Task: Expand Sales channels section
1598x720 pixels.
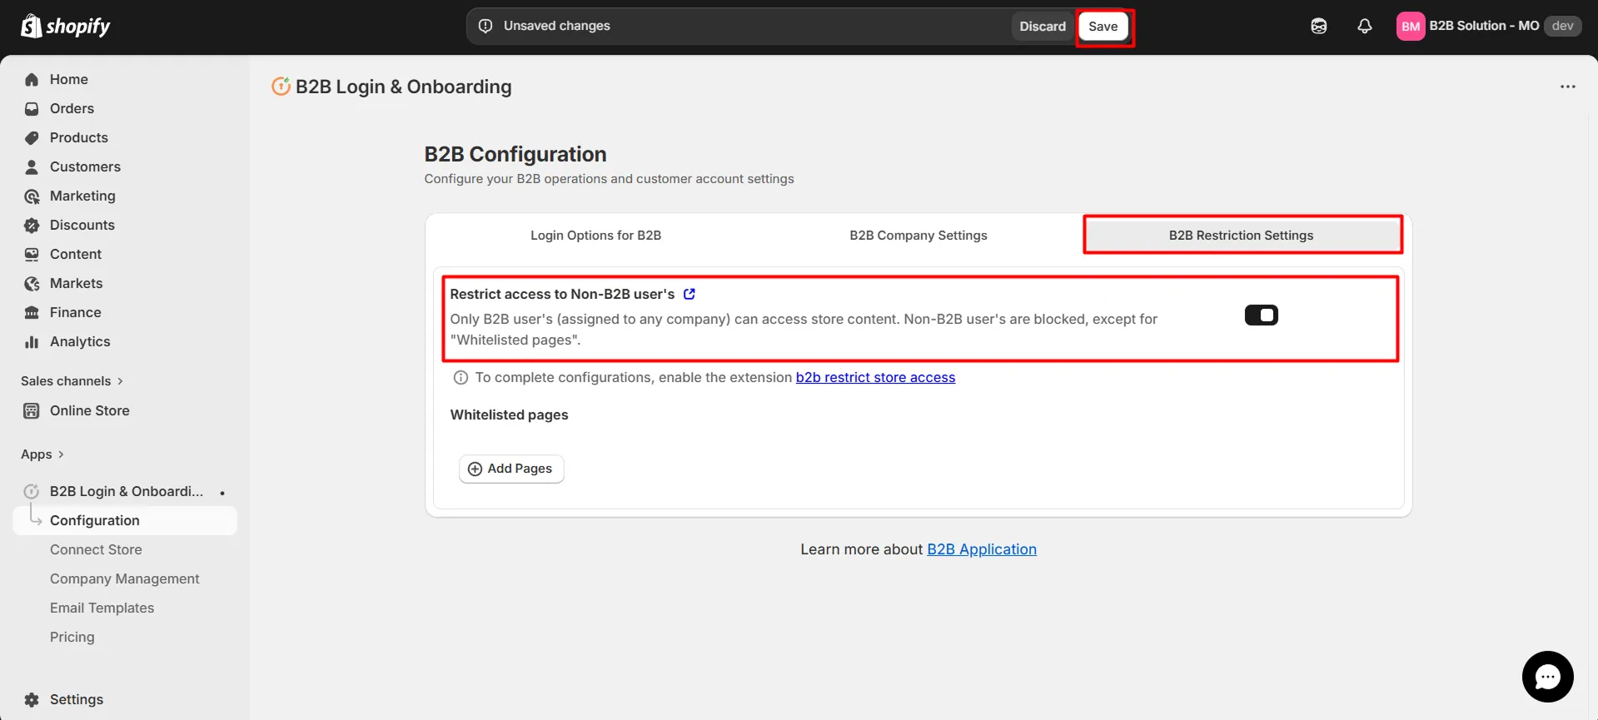Action: [x=72, y=380]
